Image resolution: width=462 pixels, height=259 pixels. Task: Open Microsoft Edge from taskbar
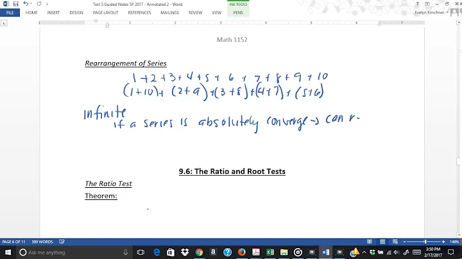tap(157, 252)
